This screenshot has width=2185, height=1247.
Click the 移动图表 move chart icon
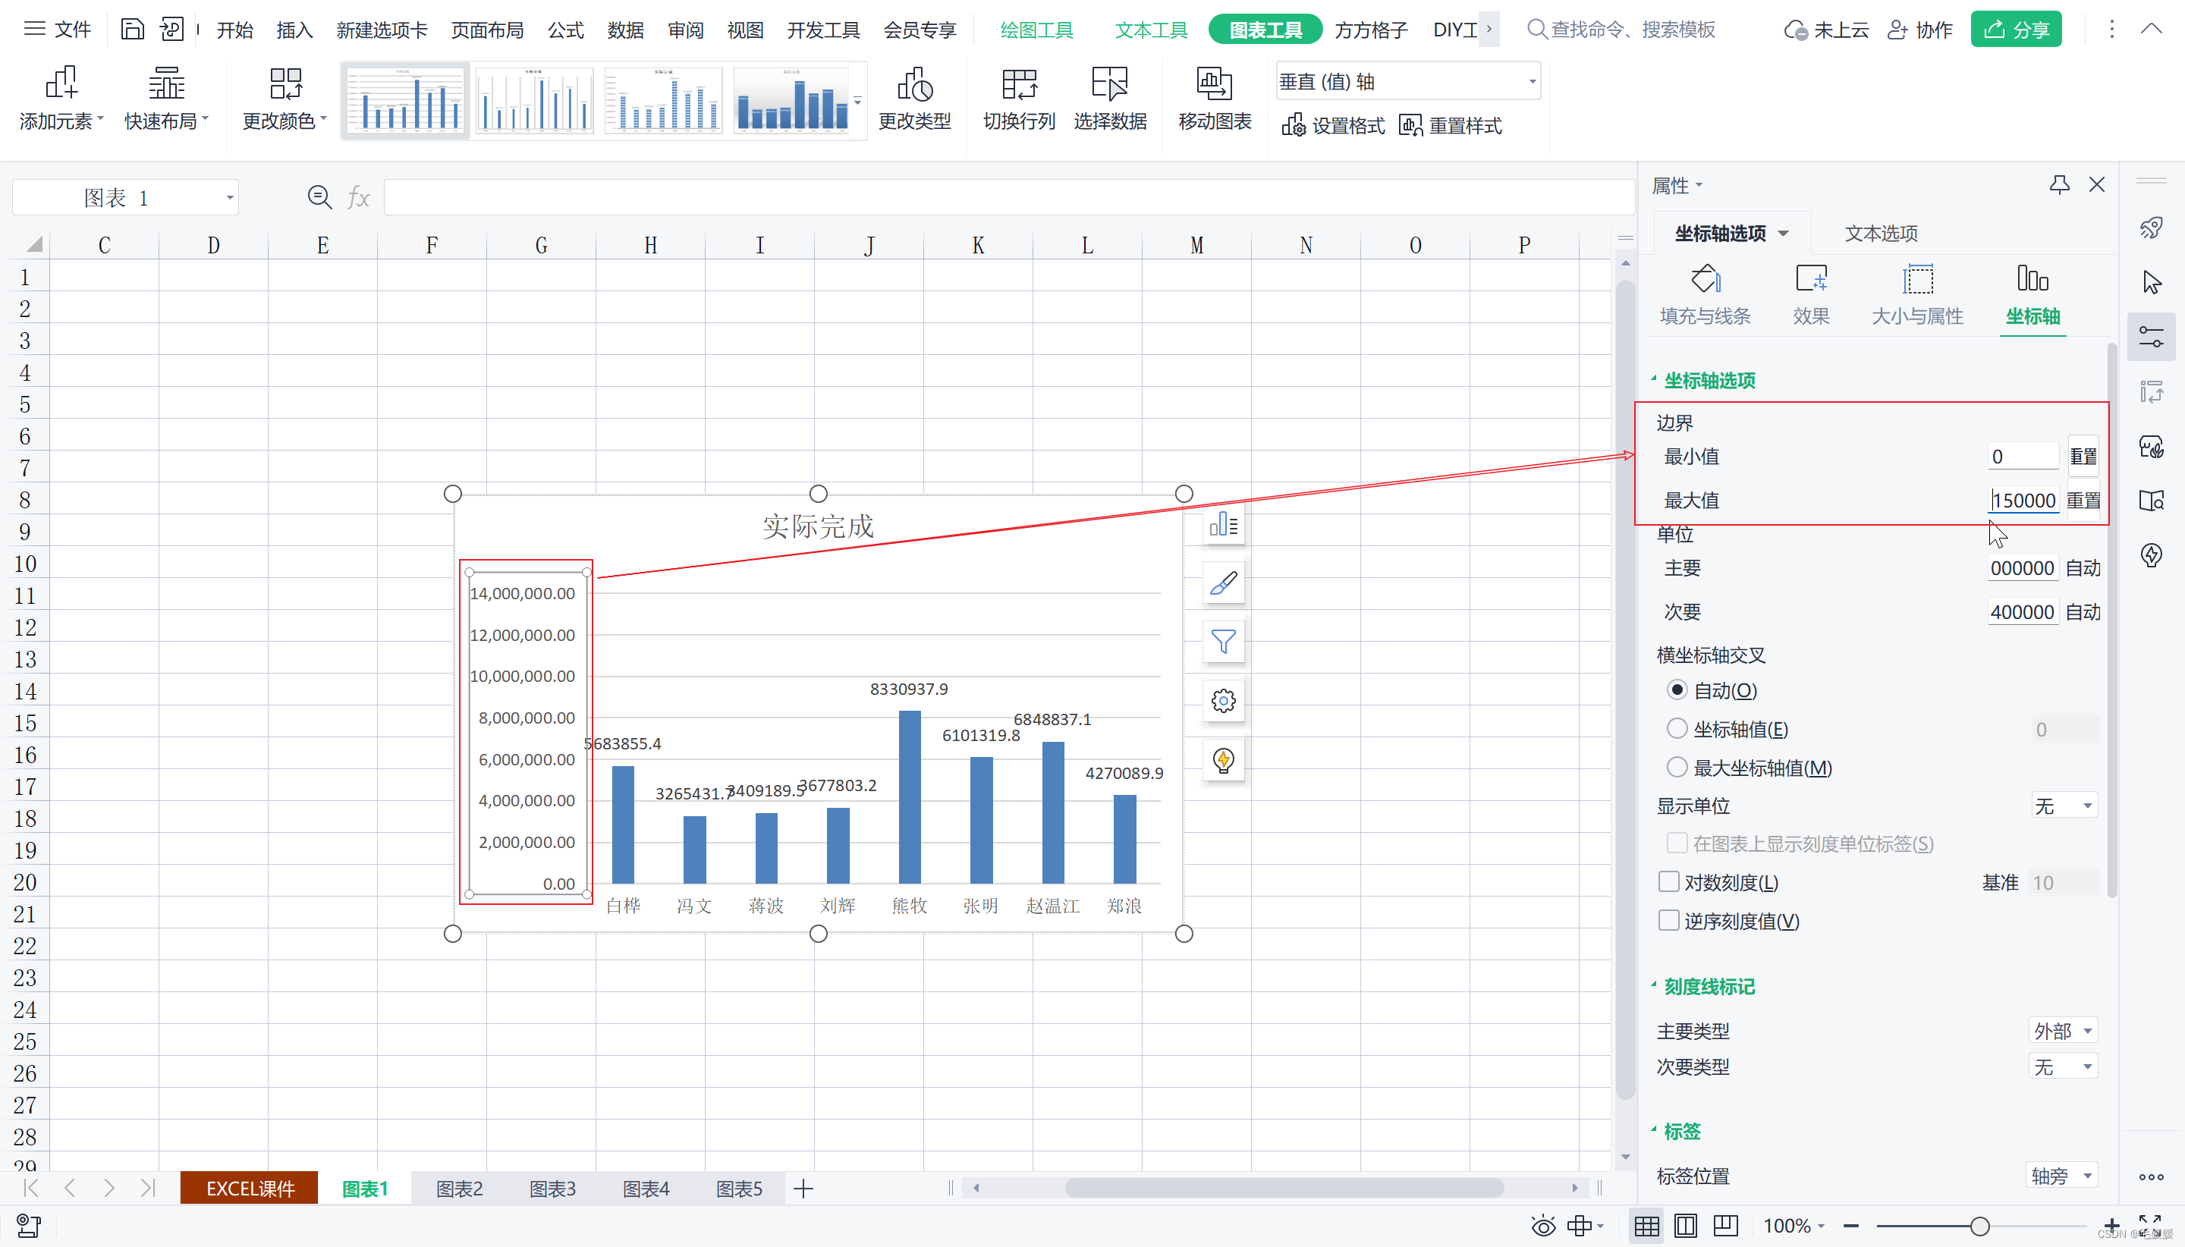pos(1214,84)
